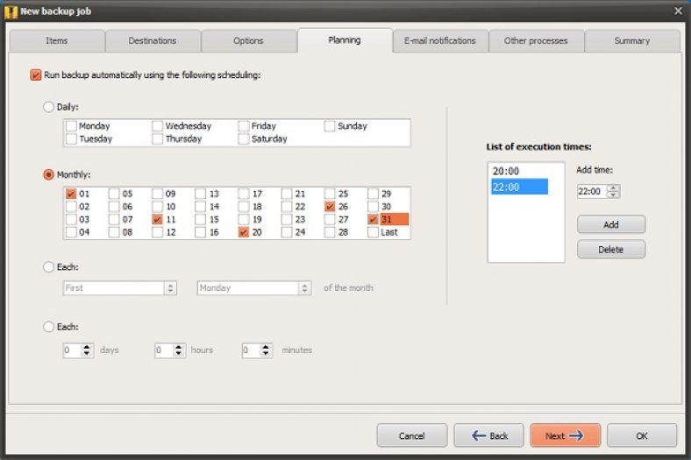Uncheck day 01 of the month
691x460 pixels.
click(x=71, y=194)
